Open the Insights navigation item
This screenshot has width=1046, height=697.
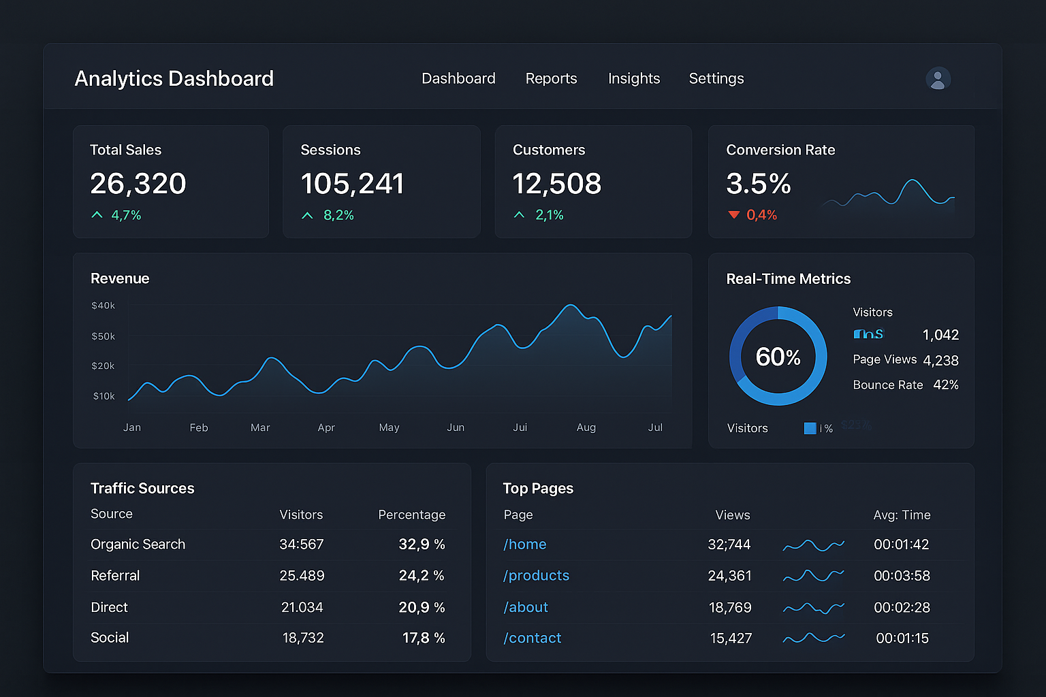point(633,78)
